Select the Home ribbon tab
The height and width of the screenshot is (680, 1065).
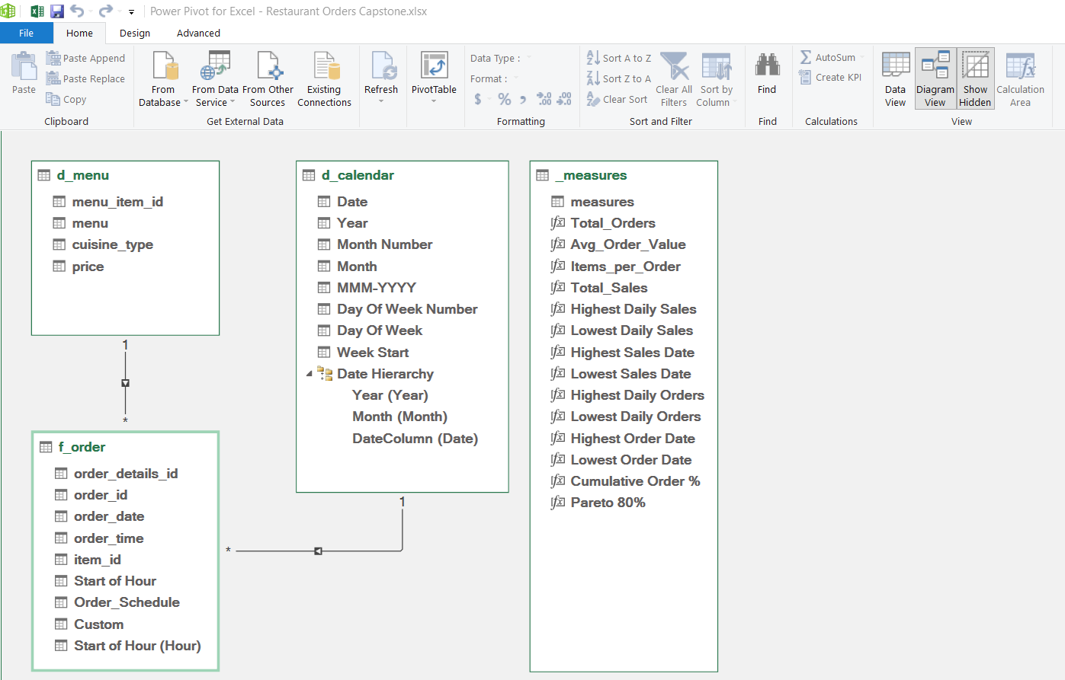coord(79,33)
